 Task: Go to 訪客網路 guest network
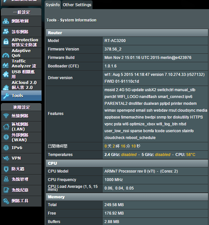pos(21,32)
